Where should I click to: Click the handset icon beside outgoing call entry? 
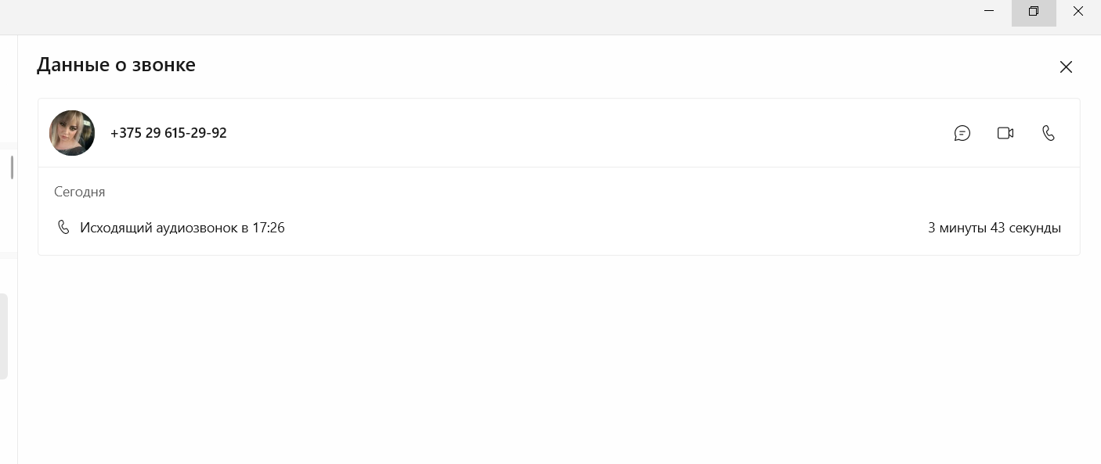(63, 228)
